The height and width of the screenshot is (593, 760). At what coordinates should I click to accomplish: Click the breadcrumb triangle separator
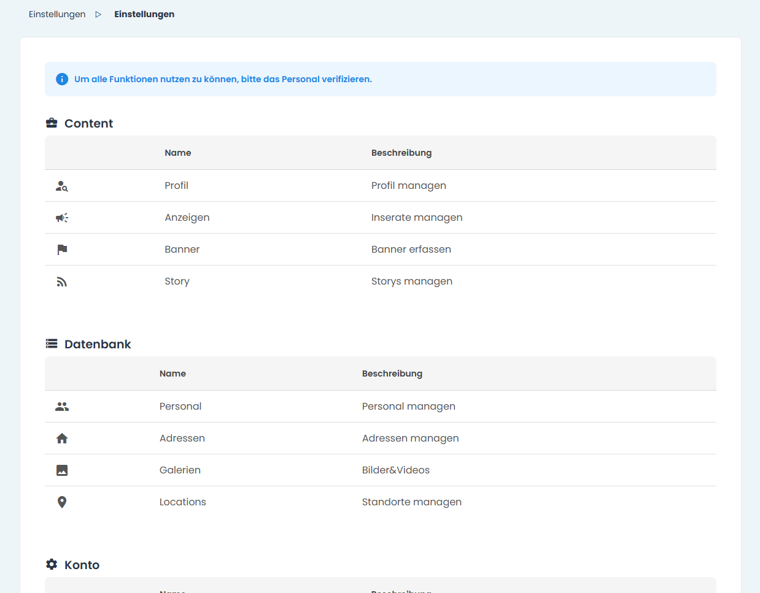pos(98,14)
